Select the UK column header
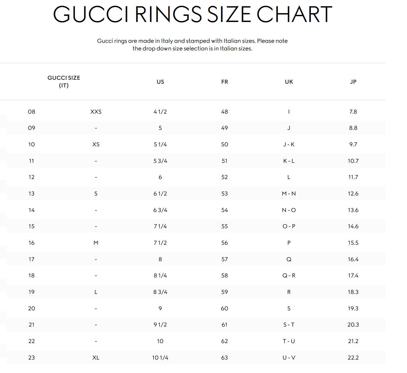 289,82
